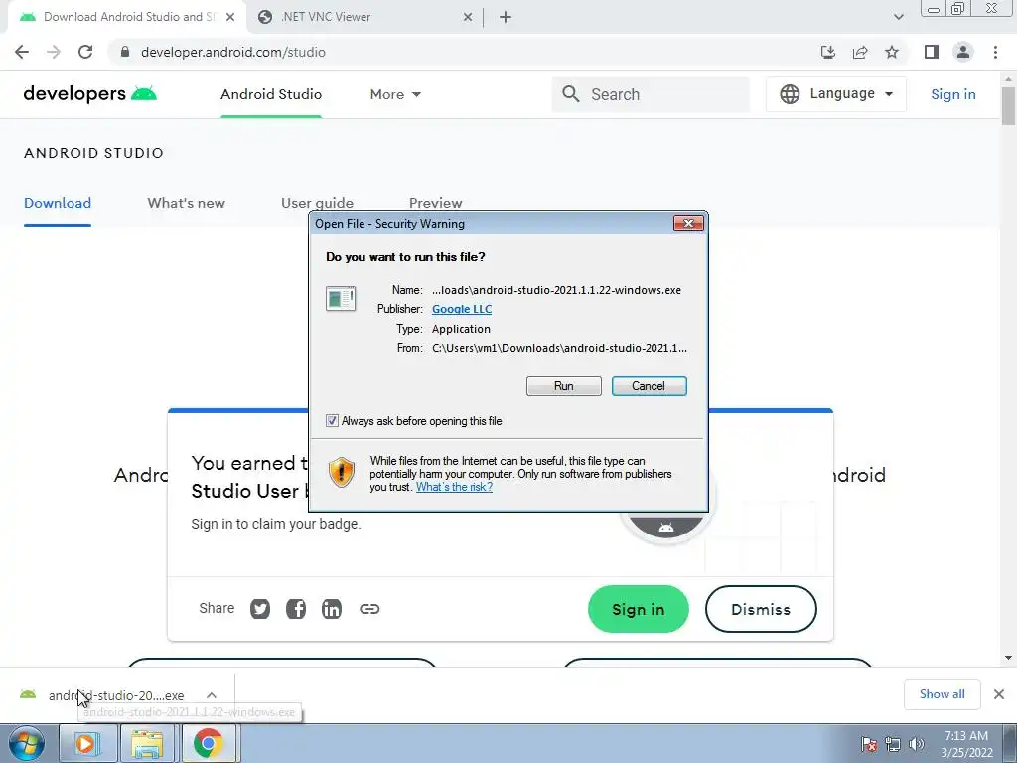Click the search magnifier icon

pyautogui.click(x=571, y=94)
